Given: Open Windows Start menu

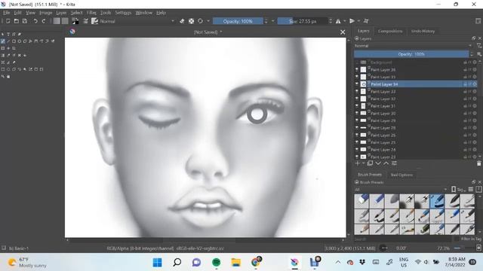Looking at the screenshot, I should click(x=158, y=263).
